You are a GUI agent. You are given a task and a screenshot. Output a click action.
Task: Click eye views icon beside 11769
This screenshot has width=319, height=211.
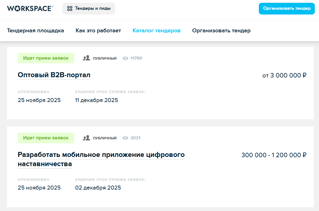click(125, 58)
